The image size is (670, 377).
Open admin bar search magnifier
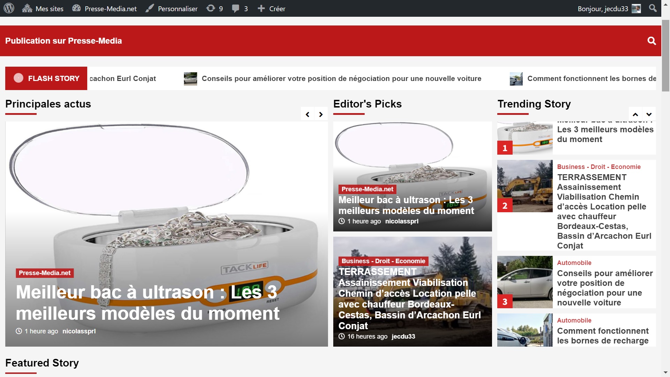(x=653, y=8)
